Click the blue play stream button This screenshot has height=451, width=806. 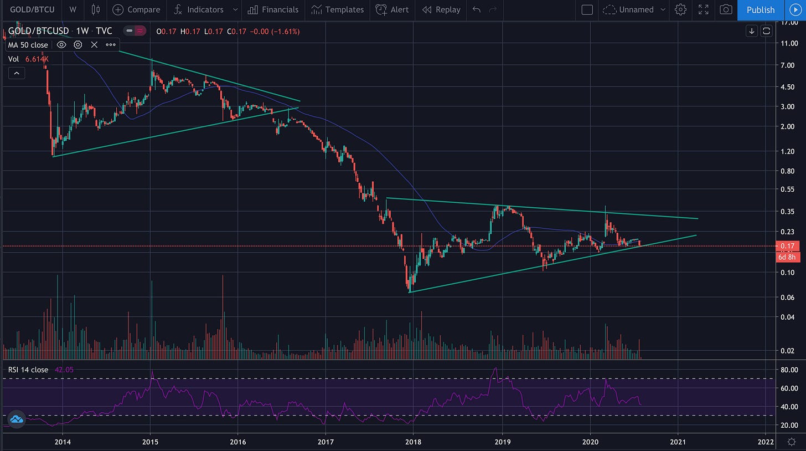point(795,9)
